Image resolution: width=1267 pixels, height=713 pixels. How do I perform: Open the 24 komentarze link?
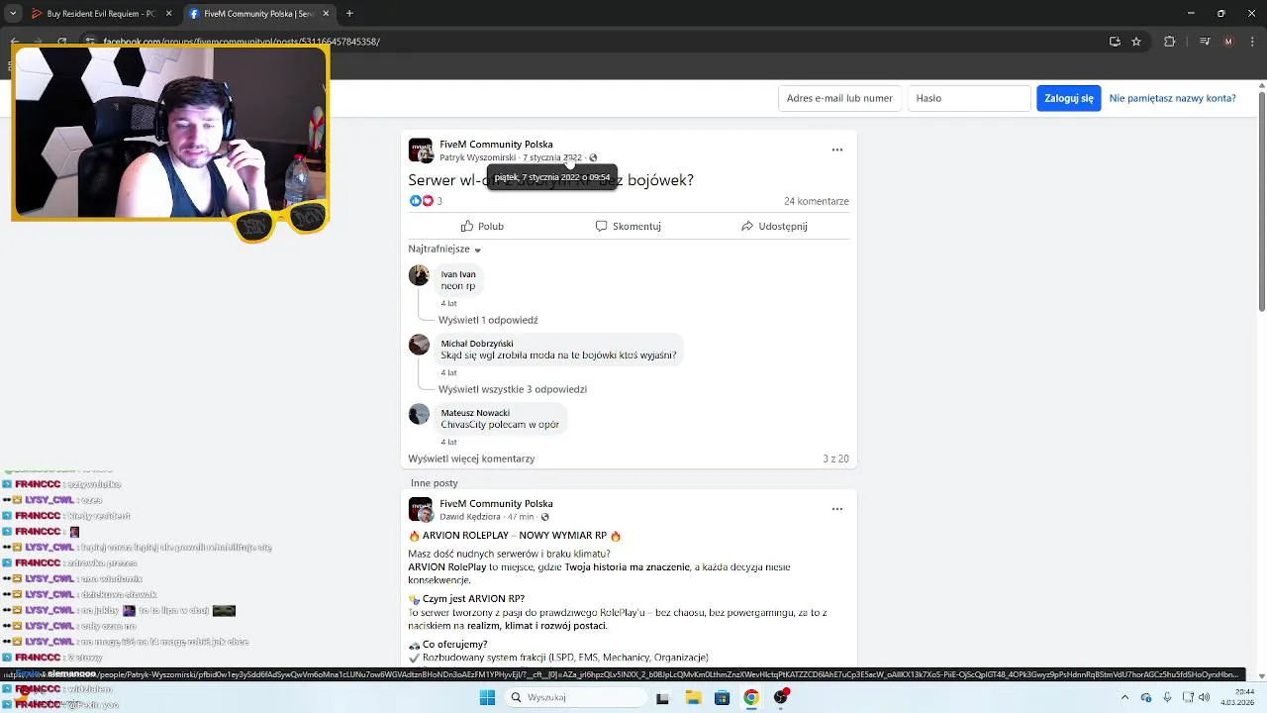click(817, 201)
